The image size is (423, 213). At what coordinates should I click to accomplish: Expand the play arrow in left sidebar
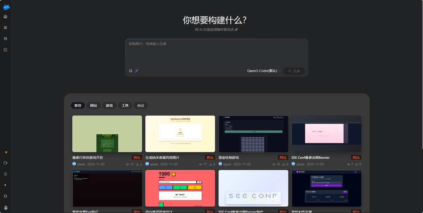coord(5,185)
